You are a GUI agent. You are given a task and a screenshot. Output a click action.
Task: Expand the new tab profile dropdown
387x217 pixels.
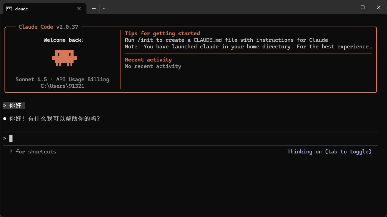[104, 9]
